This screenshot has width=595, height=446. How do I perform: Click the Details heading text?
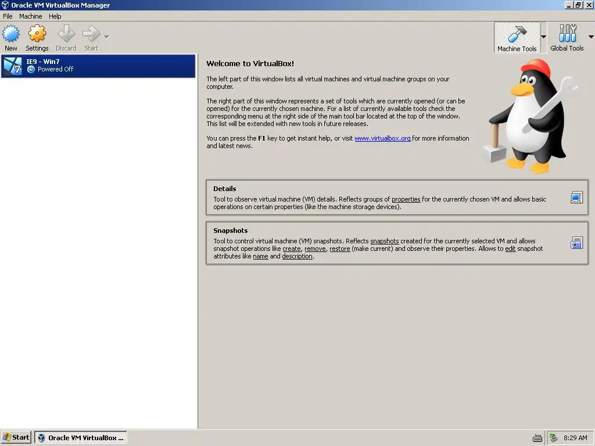tap(225, 189)
